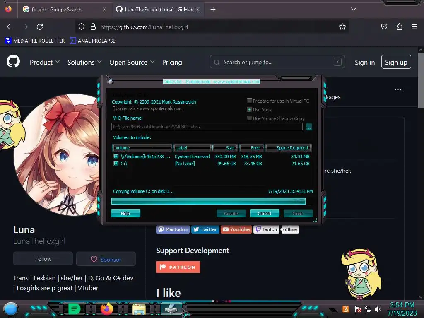424x318 pixels.
Task: Toggle the Use Vhdx checkbox
Action: [249, 109]
